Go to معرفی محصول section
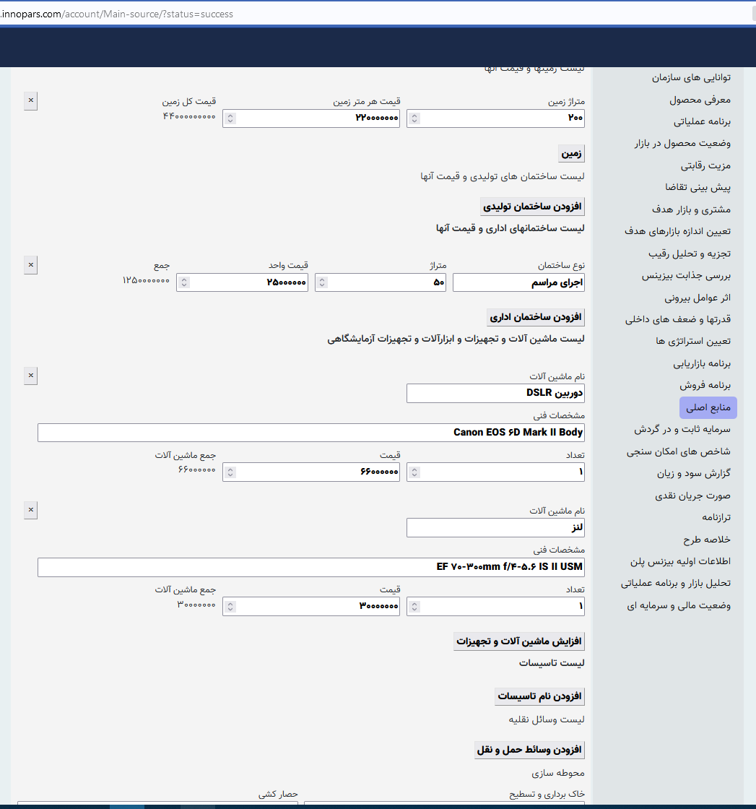Image resolution: width=756 pixels, height=809 pixels. [x=700, y=100]
